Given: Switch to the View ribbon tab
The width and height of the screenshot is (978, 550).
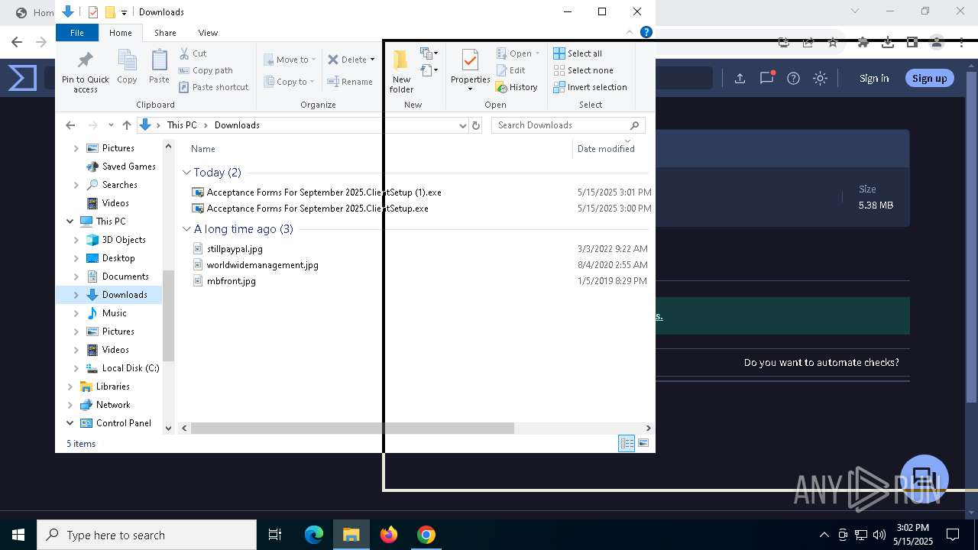Looking at the screenshot, I should point(208,33).
